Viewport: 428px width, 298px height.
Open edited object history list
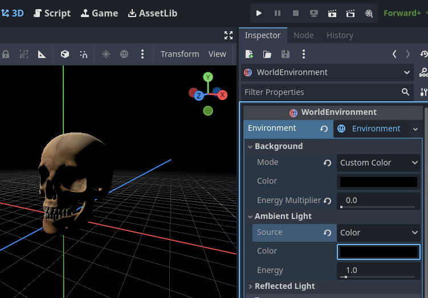(424, 54)
